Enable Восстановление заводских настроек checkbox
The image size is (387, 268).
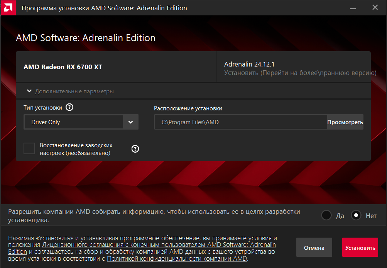tap(29, 148)
